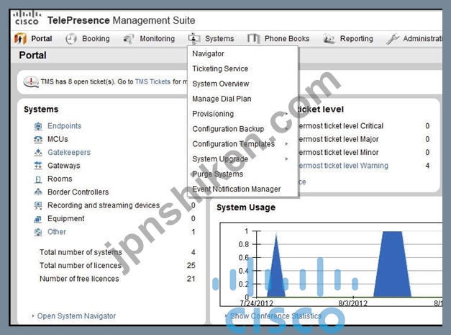Click Show Conference Statistics link
The height and width of the screenshot is (335, 451).
pyautogui.click(x=275, y=316)
